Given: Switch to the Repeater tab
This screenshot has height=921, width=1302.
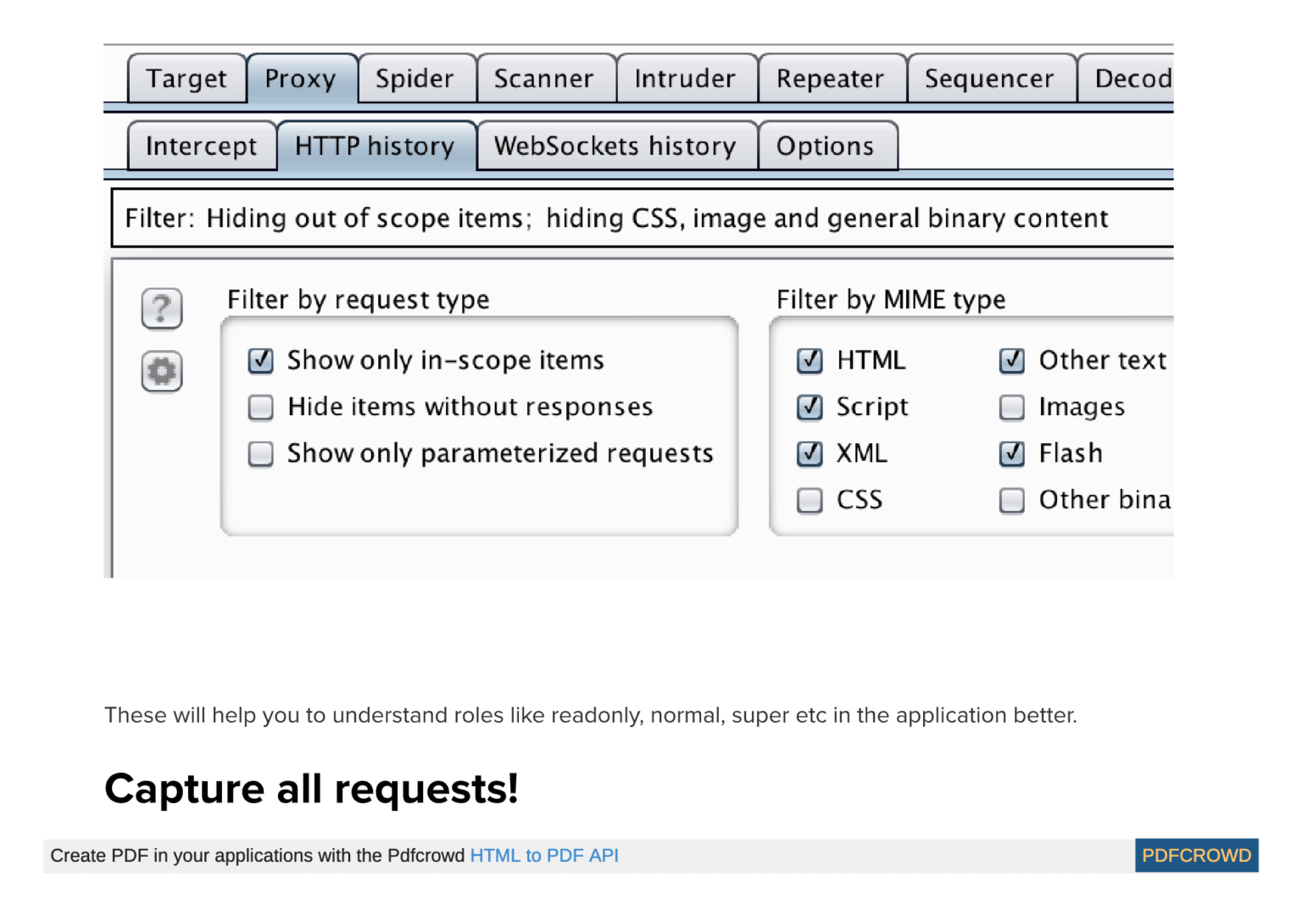Looking at the screenshot, I should 831,78.
